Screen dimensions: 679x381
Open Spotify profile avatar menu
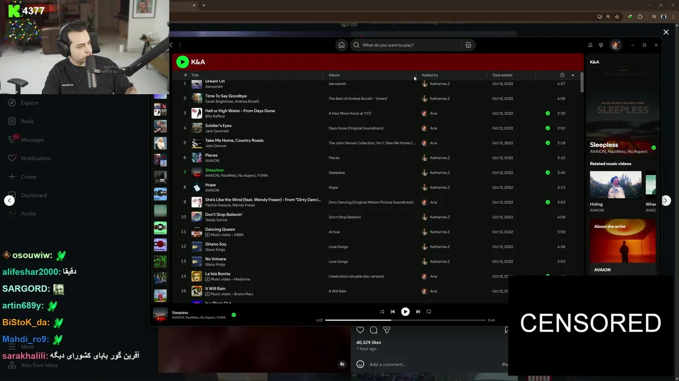615,45
